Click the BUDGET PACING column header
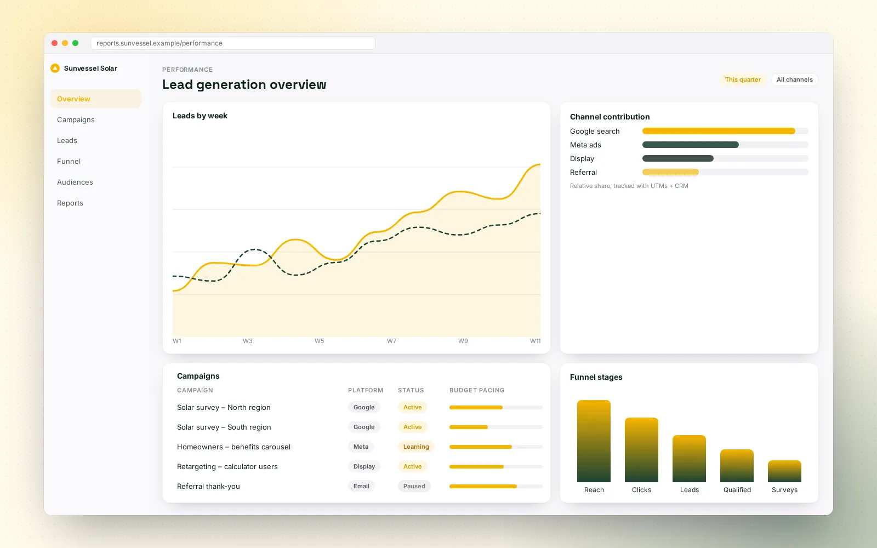This screenshot has width=877, height=548. pyautogui.click(x=477, y=390)
